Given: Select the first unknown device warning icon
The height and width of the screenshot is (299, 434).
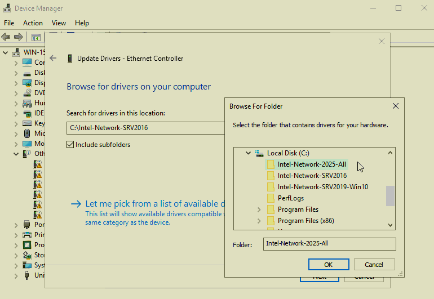Looking at the screenshot, I should click(x=38, y=164).
